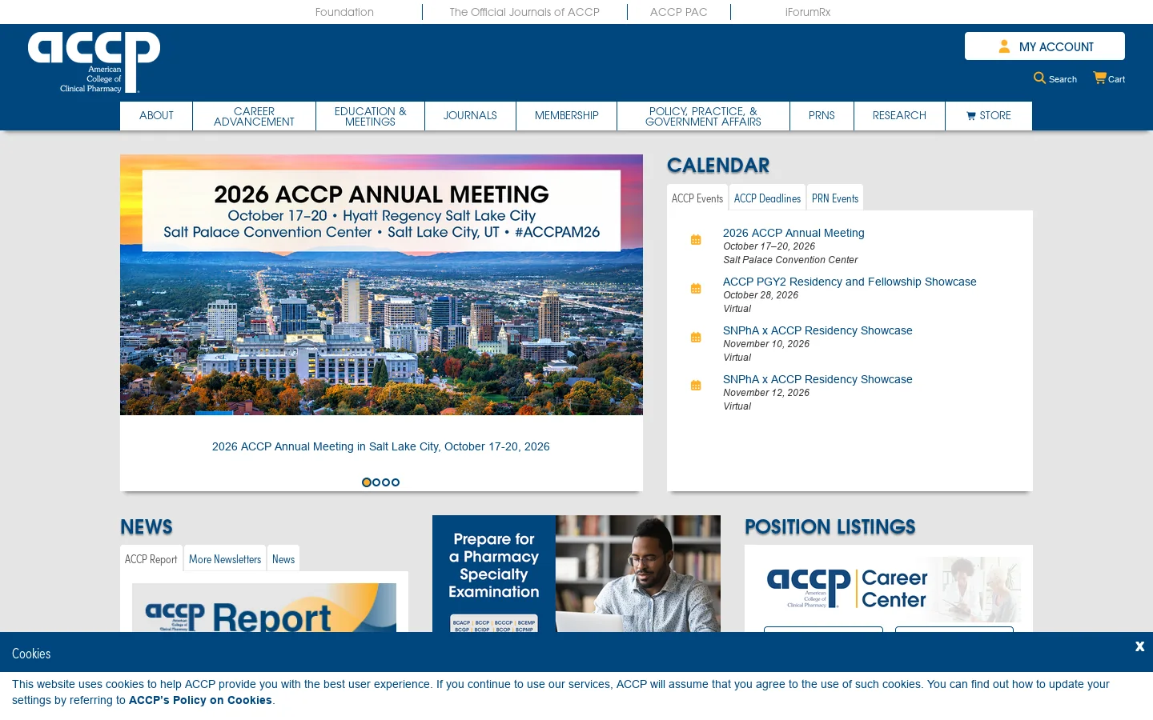Select the third carousel slide dot
This screenshot has width=1153, height=720.
(386, 482)
